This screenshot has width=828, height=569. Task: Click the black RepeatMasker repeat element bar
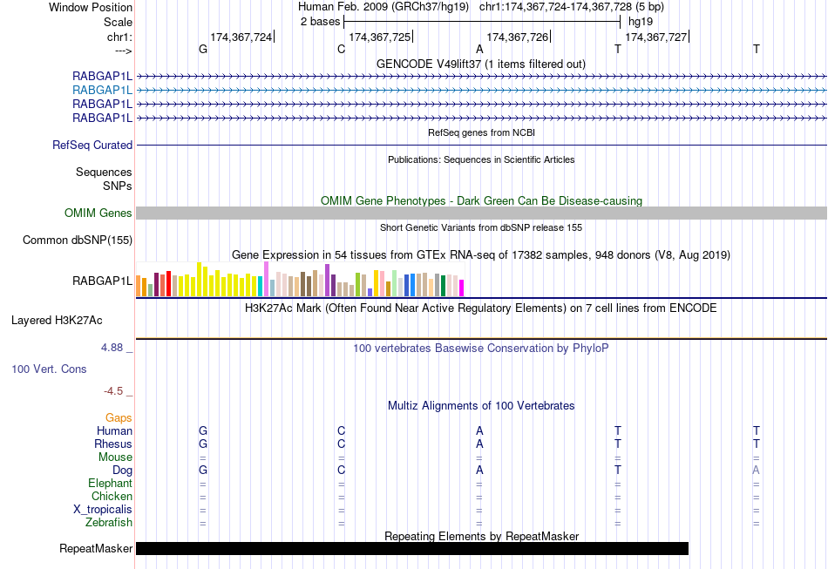(412, 548)
